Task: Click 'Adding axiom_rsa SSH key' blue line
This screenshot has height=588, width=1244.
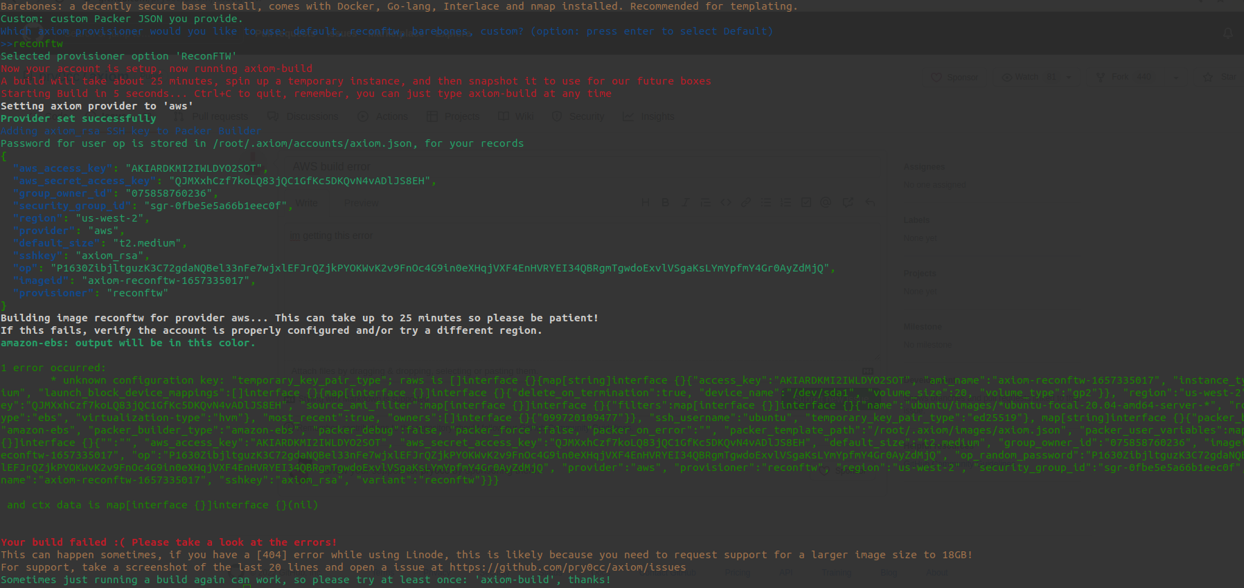Action: point(132,131)
